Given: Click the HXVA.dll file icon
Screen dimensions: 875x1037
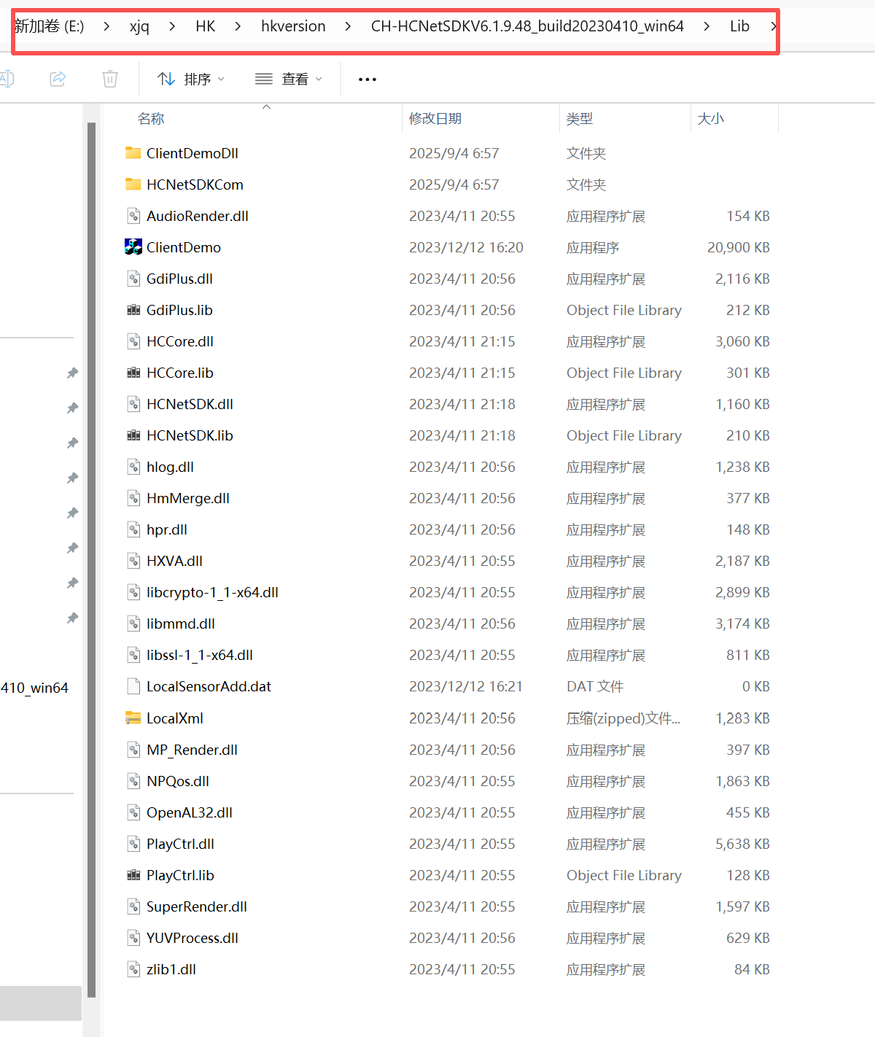Looking at the screenshot, I should point(133,561).
